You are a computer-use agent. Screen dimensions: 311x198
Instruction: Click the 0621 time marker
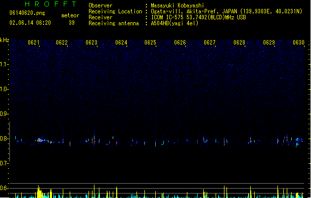point(34,43)
